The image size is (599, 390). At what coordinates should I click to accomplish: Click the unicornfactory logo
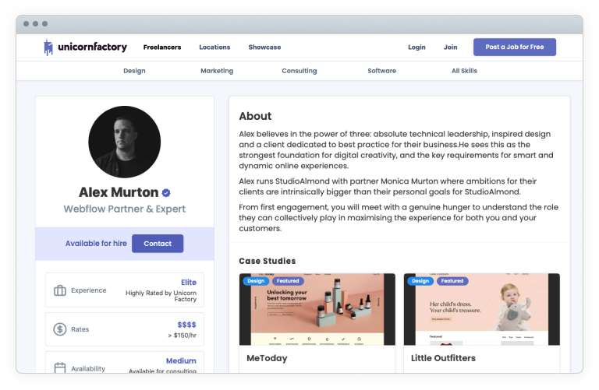pyautogui.click(x=85, y=47)
